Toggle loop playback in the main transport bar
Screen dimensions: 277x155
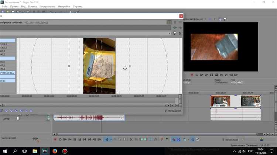[60, 140]
